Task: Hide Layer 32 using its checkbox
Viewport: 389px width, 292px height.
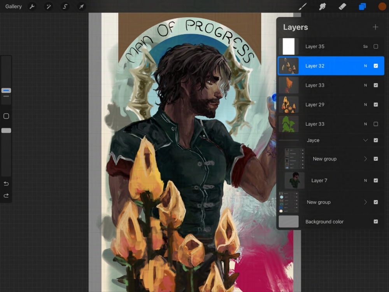Action: coord(376,66)
